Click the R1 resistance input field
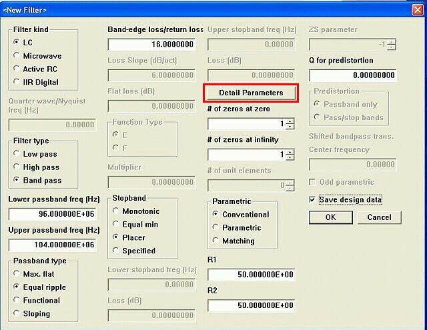 252,275
